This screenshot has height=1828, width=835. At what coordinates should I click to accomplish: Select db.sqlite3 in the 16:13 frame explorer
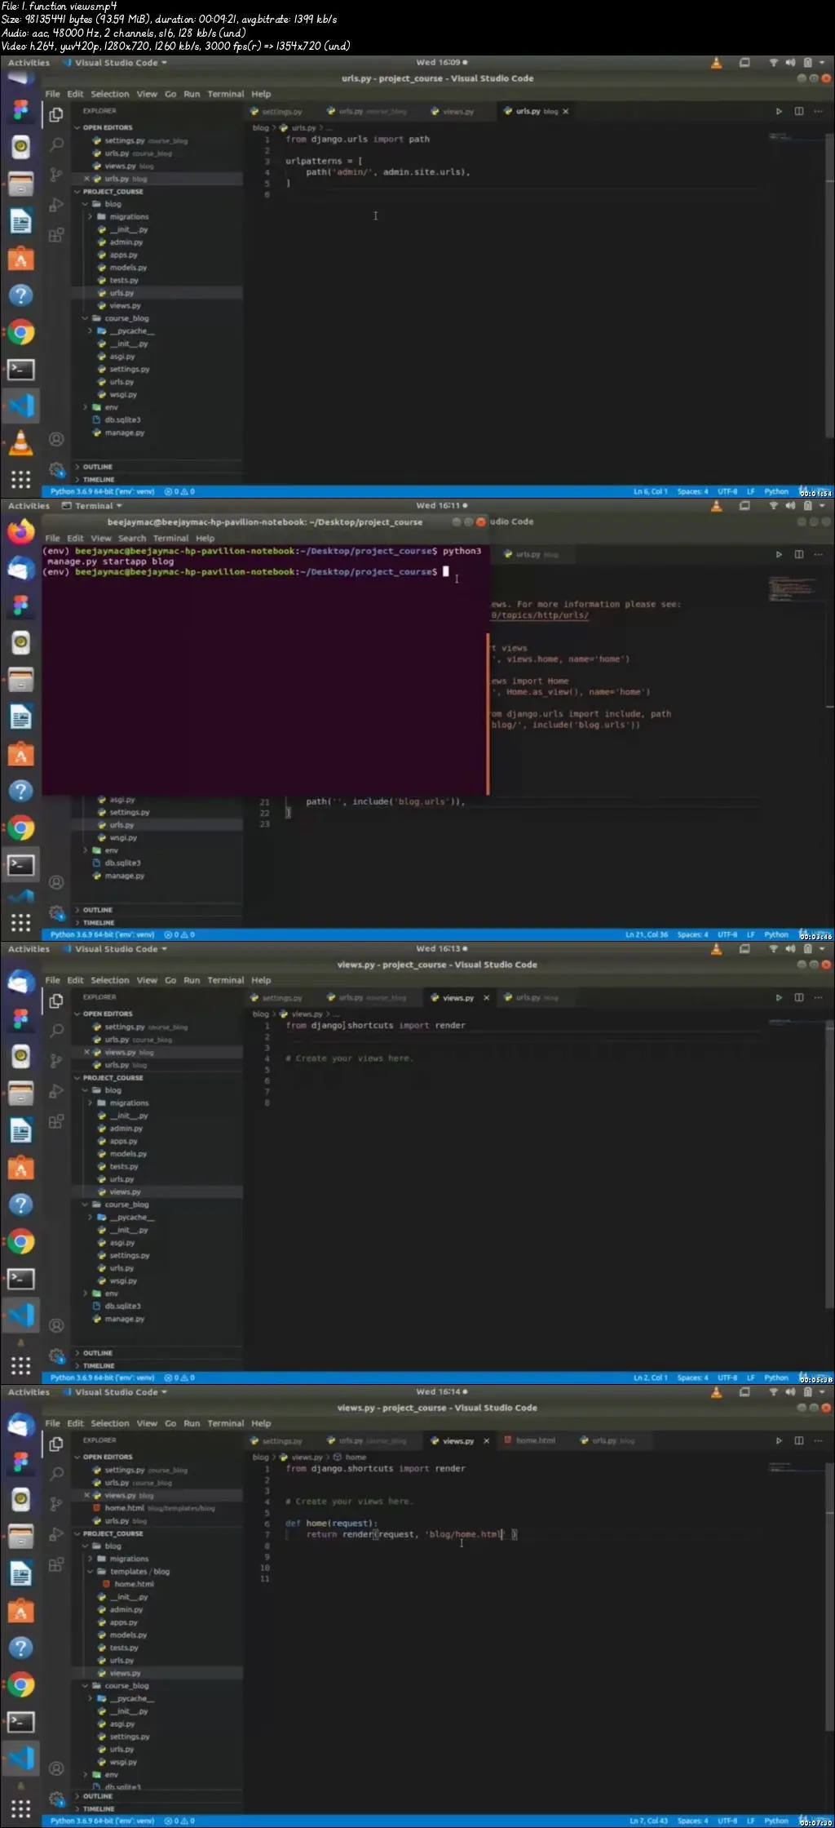tap(122, 1307)
